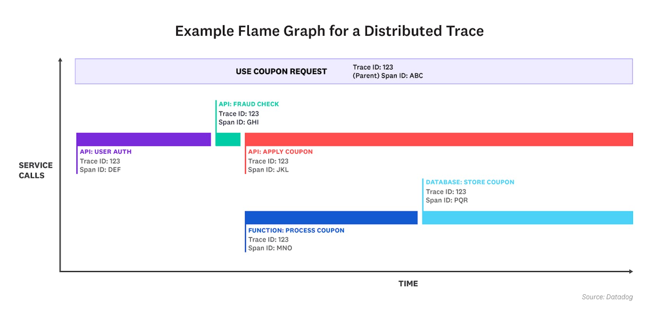
Task: Click the Span ID: JKL text
Action: [x=268, y=170]
